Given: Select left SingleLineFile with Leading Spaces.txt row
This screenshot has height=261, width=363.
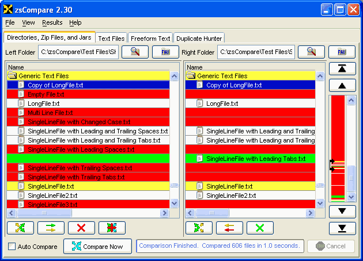Looking at the screenshot, I should click(x=88, y=149).
